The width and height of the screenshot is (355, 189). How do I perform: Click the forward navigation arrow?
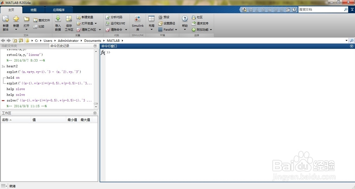(9, 40)
